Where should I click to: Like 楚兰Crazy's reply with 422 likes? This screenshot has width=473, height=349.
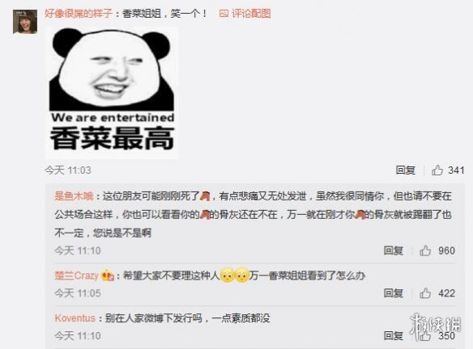click(425, 292)
